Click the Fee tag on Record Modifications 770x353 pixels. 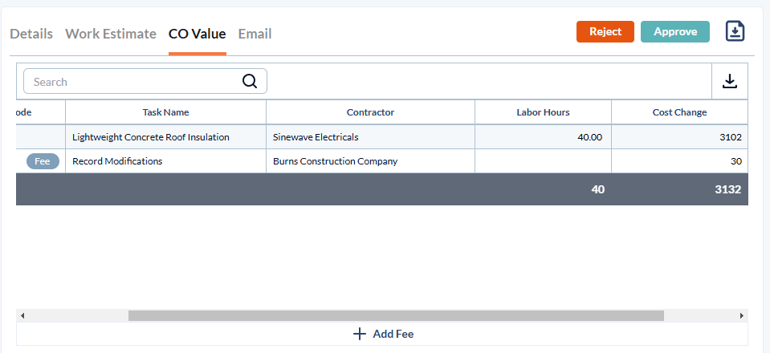coord(43,161)
